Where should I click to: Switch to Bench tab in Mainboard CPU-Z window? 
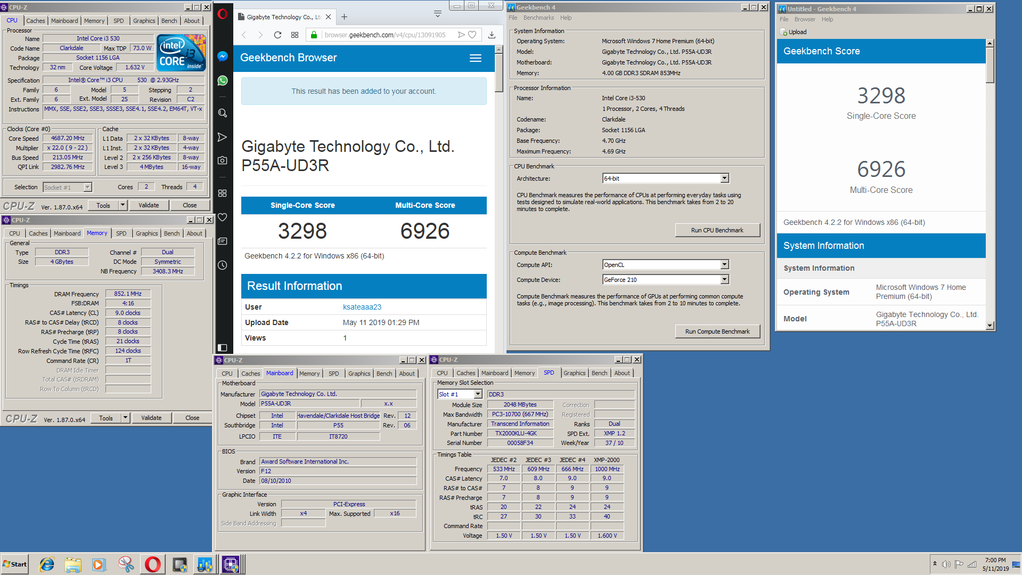click(x=384, y=374)
